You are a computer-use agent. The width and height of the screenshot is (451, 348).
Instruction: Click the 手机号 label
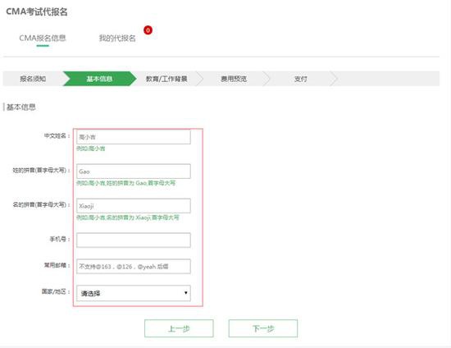[60, 239]
